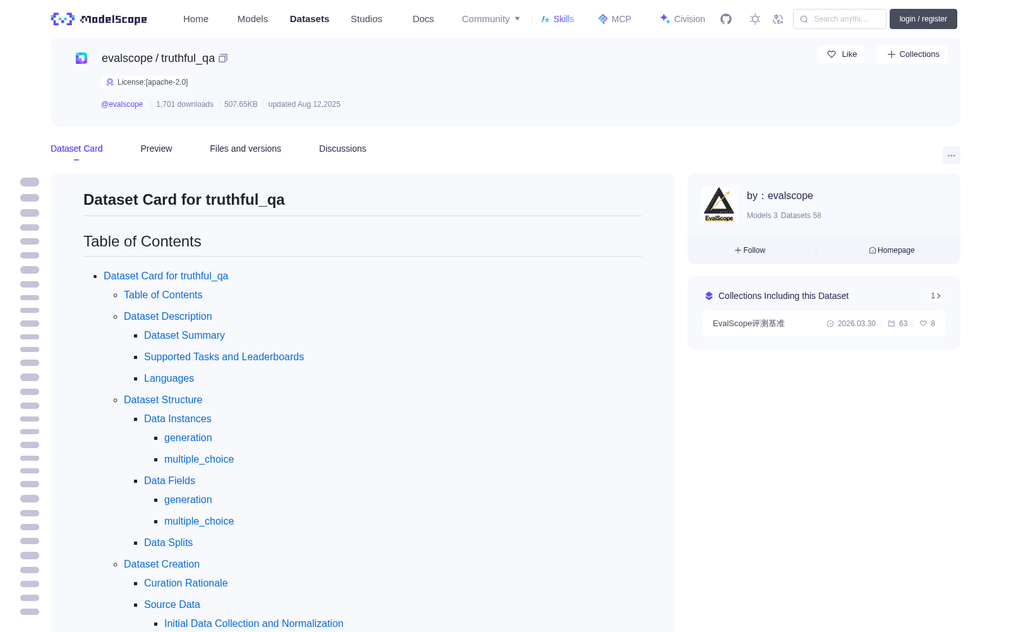
Task: Like this dataset
Action: (841, 54)
